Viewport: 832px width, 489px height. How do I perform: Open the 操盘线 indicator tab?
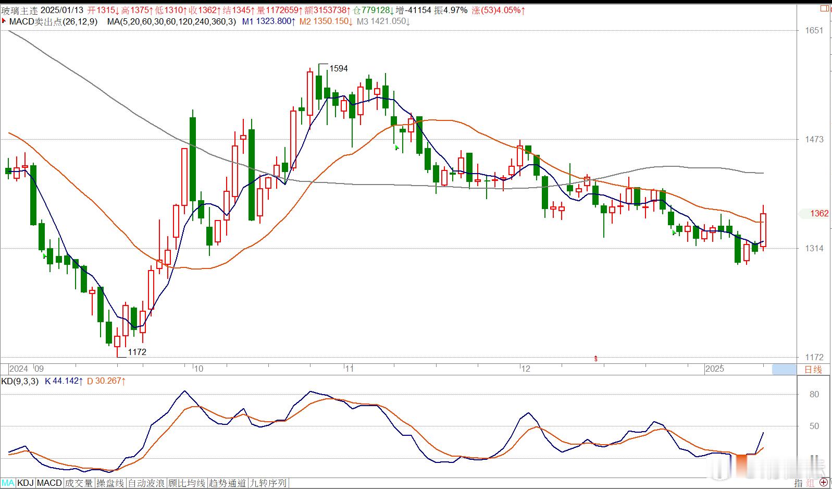point(111,483)
